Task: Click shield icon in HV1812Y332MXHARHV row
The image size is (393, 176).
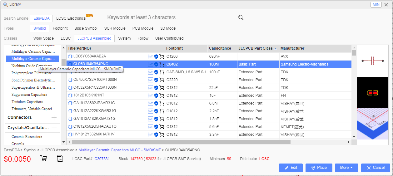Action: pos(156,134)
